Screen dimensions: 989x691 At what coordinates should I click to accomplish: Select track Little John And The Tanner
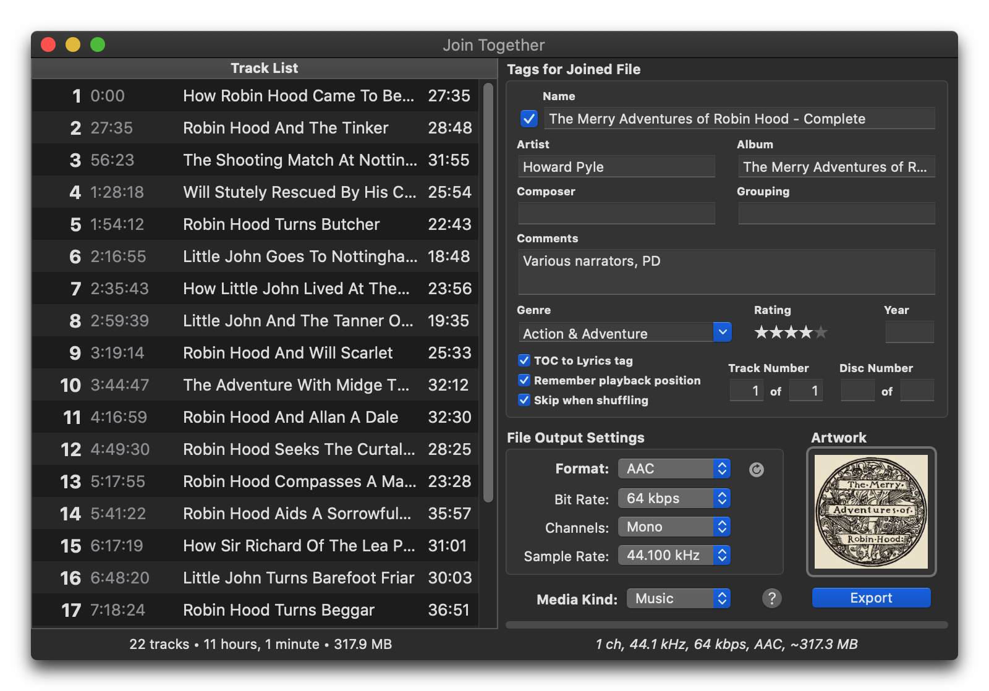pyautogui.click(x=255, y=320)
